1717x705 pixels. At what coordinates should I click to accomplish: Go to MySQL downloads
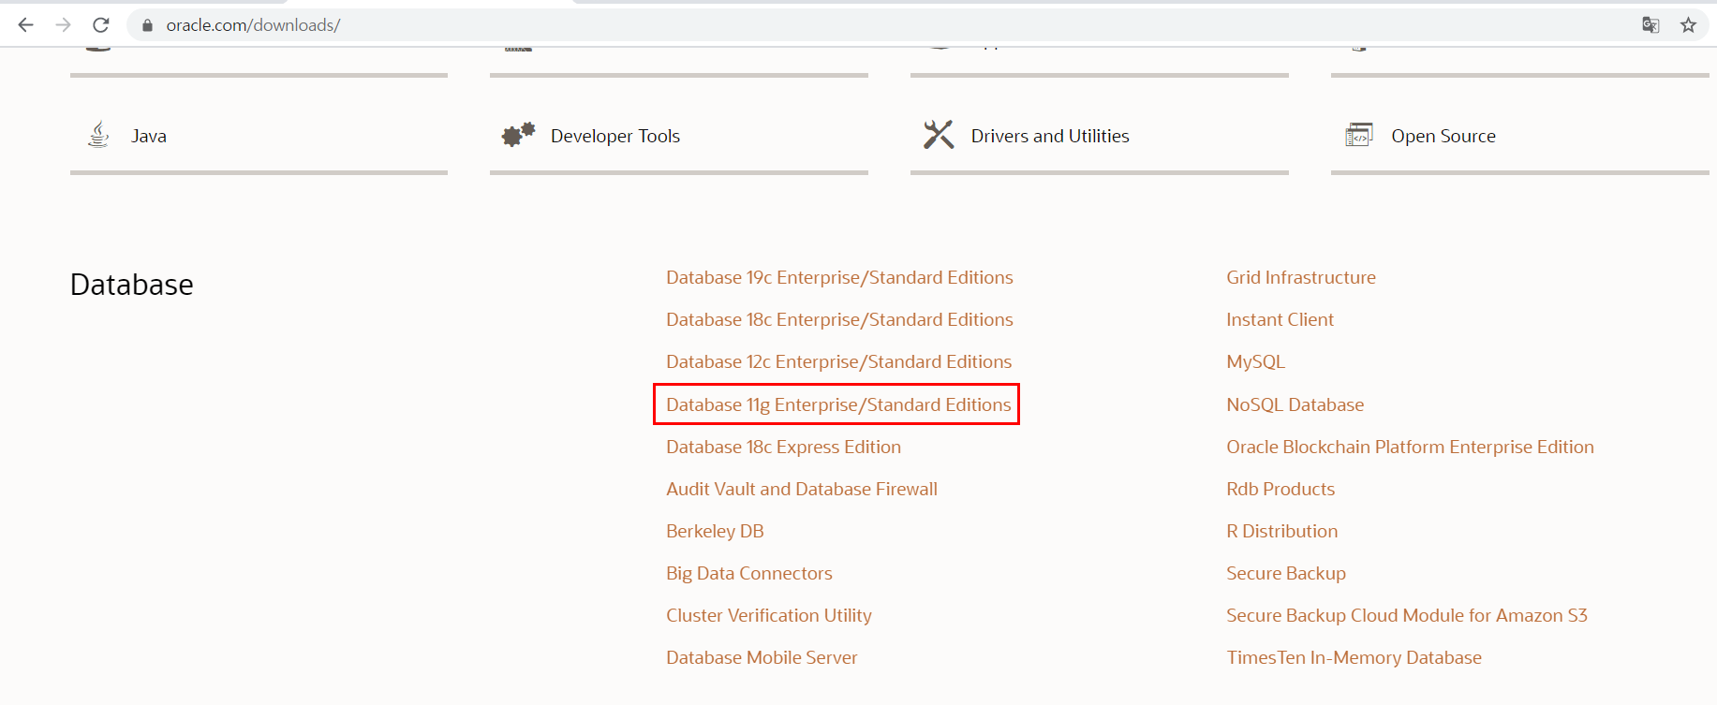(x=1255, y=362)
